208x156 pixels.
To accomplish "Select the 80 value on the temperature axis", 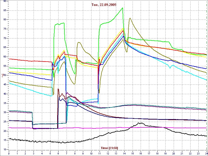I will pyautogui.click(x=4, y=20).
